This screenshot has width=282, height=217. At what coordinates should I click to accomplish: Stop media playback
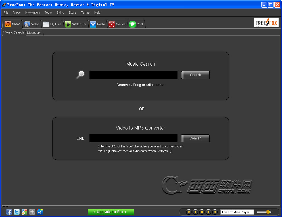[x=208, y=212]
